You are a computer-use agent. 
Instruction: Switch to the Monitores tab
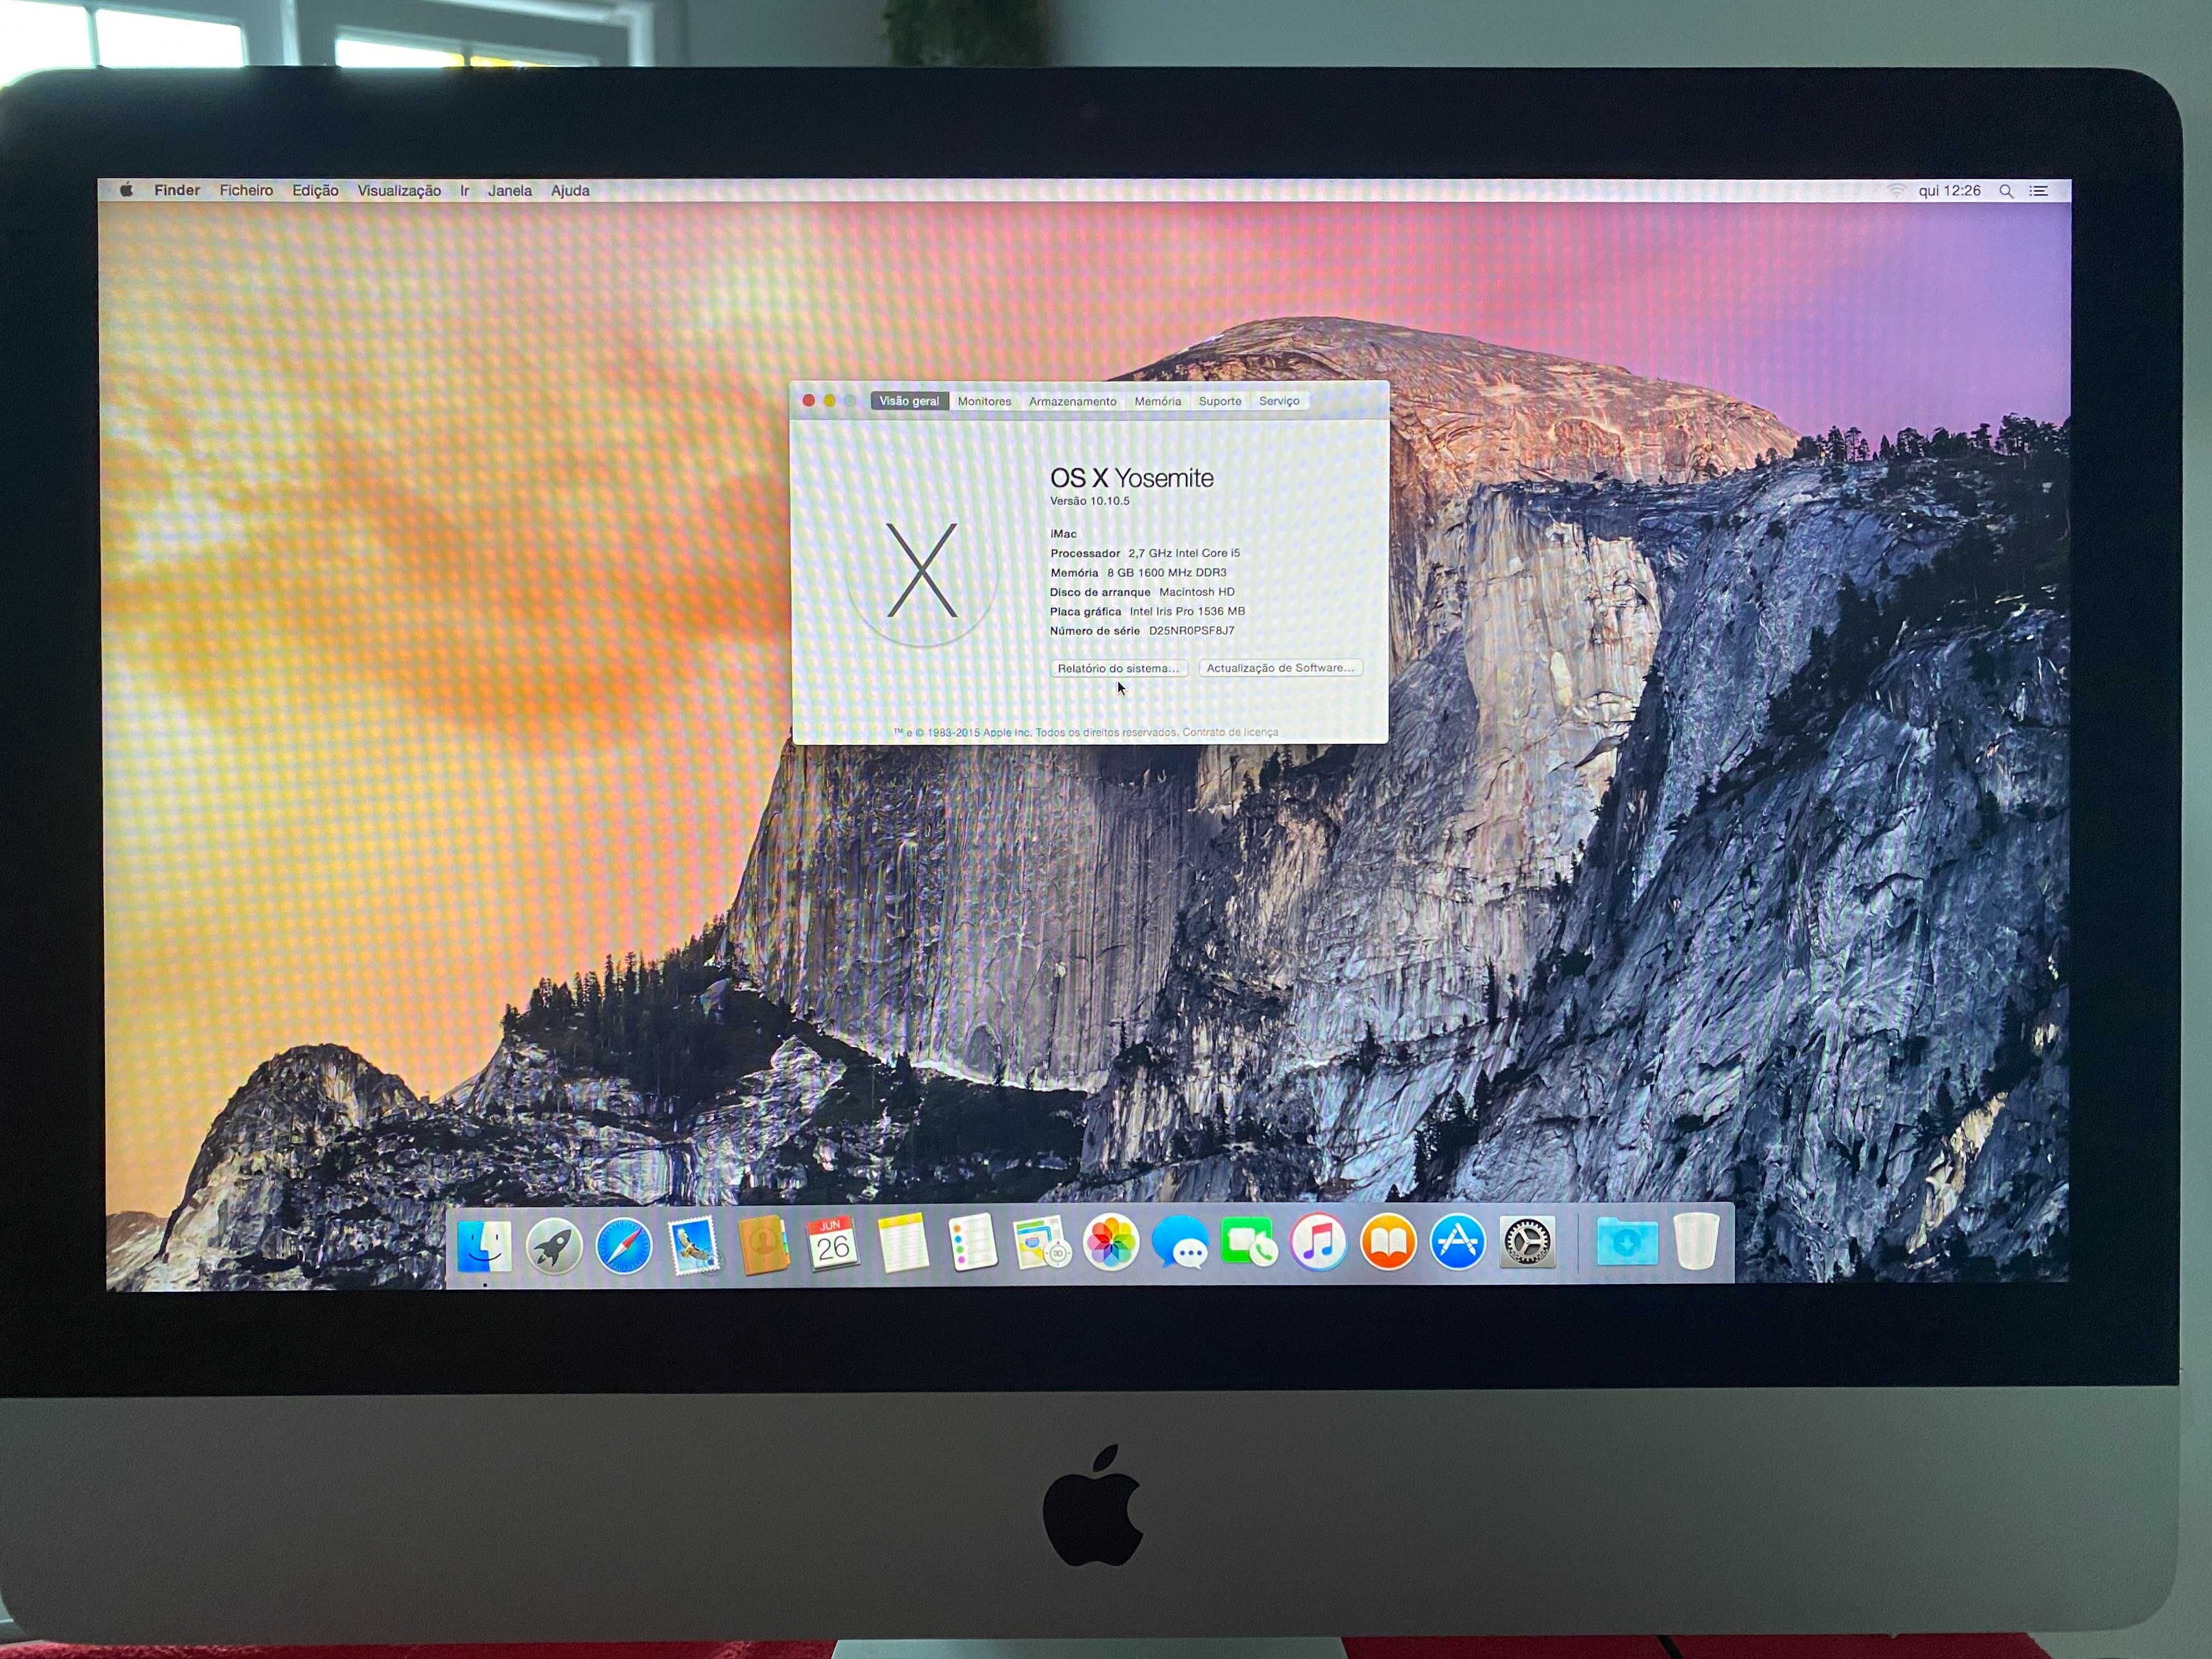coord(984,401)
